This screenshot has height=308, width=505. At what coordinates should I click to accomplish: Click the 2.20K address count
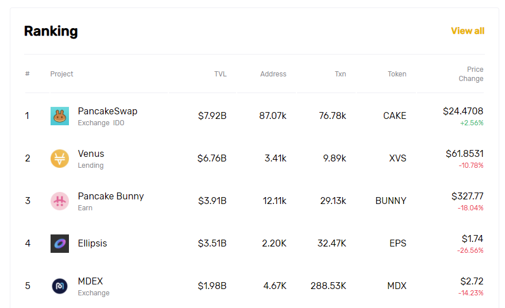point(274,244)
